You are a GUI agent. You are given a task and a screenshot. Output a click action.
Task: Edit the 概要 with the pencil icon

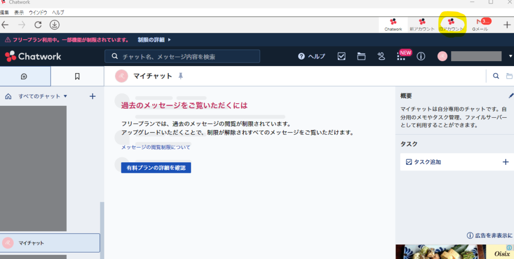[511, 96]
